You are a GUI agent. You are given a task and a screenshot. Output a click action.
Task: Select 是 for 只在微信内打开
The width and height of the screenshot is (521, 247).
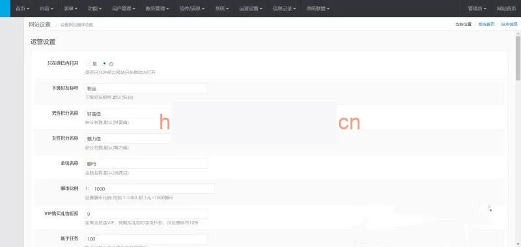(x=89, y=63)
